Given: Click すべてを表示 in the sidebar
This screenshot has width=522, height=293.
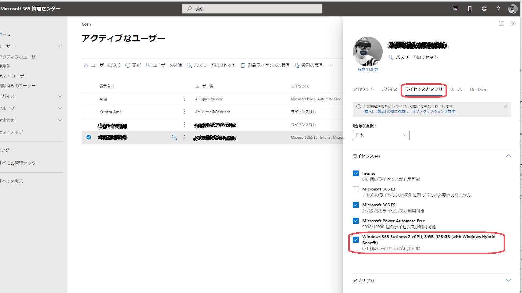Looking at the screenshot, I should pyautogui.click(x=11, y=181).
